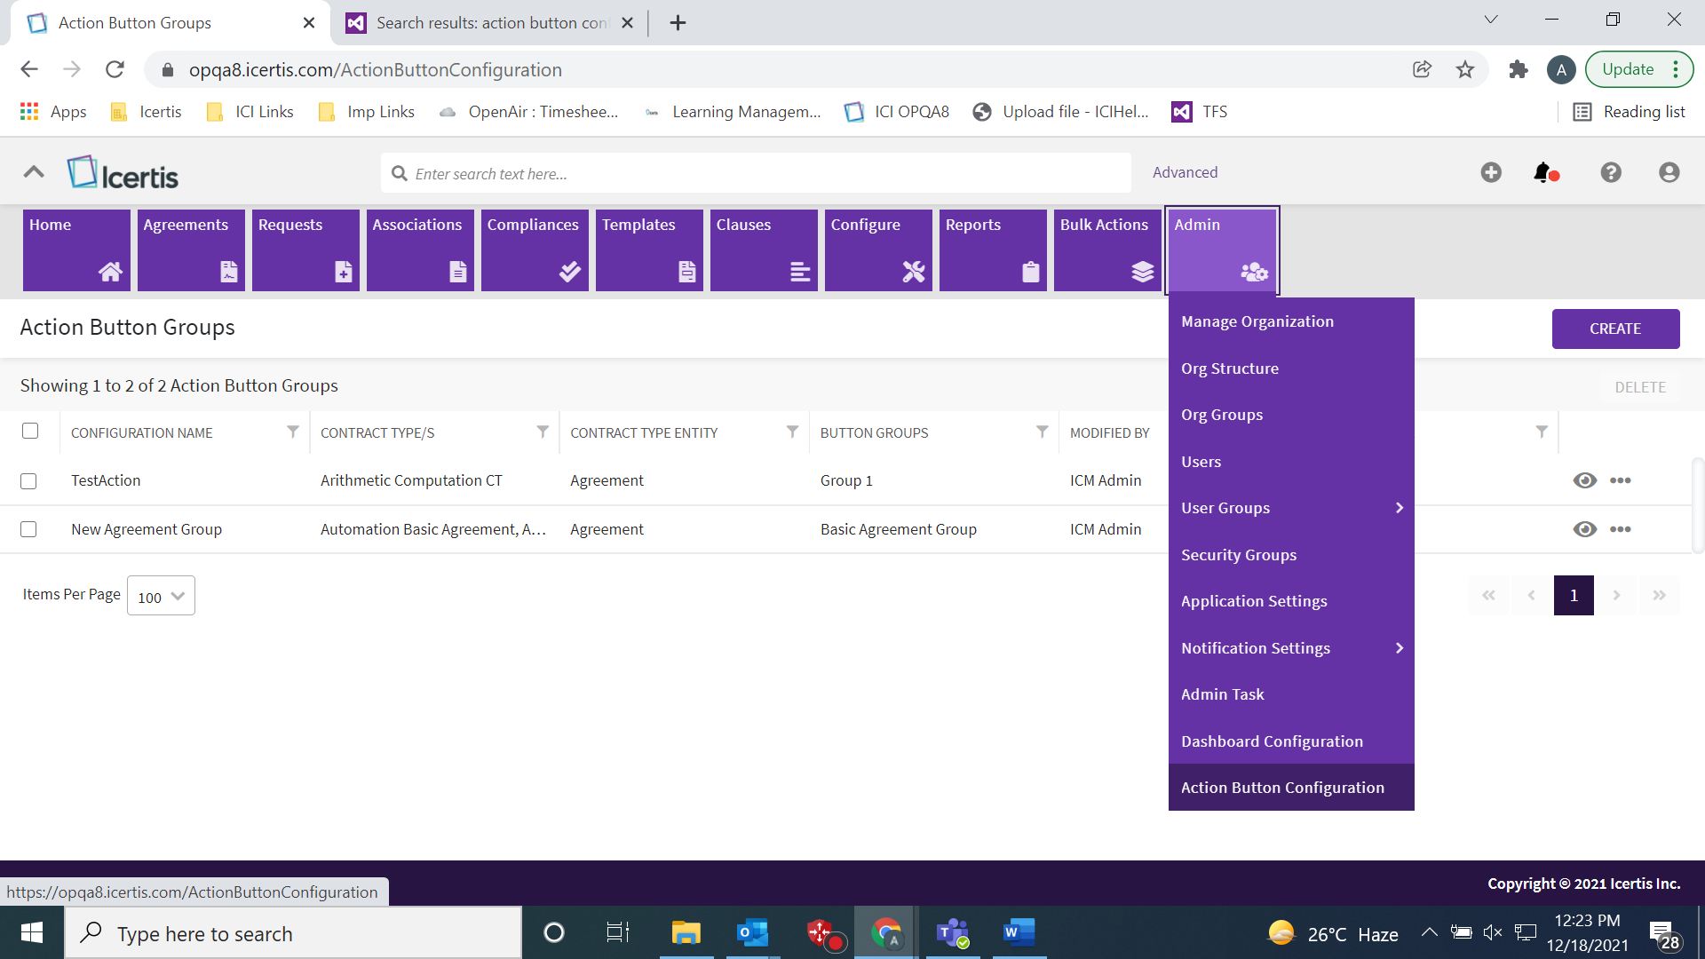Open more options for New Agreement Group

1621,529
